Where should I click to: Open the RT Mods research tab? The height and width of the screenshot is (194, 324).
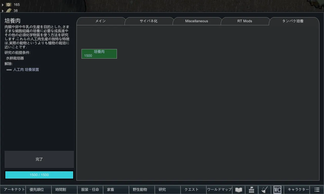pyautogui.click(x=245, y=21)
